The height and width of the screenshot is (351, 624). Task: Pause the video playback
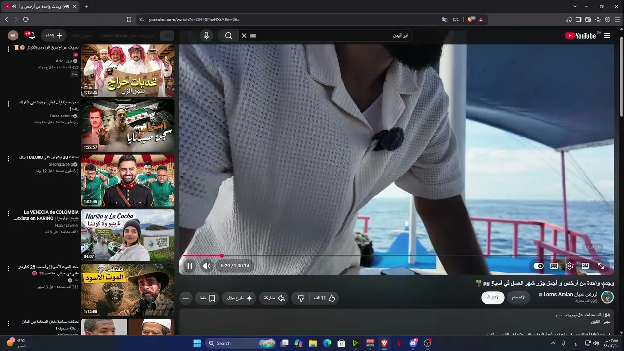coord(190,266)
